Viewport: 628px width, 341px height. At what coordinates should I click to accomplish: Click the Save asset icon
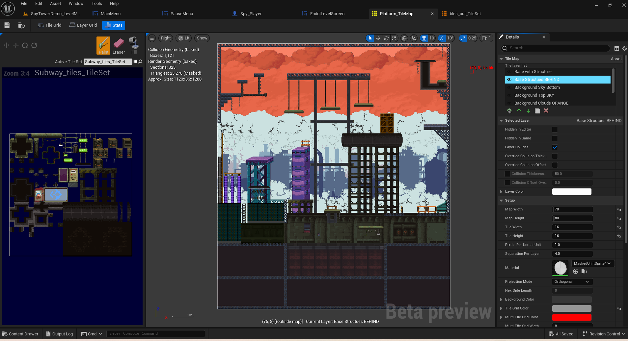(x=7, y=25)
